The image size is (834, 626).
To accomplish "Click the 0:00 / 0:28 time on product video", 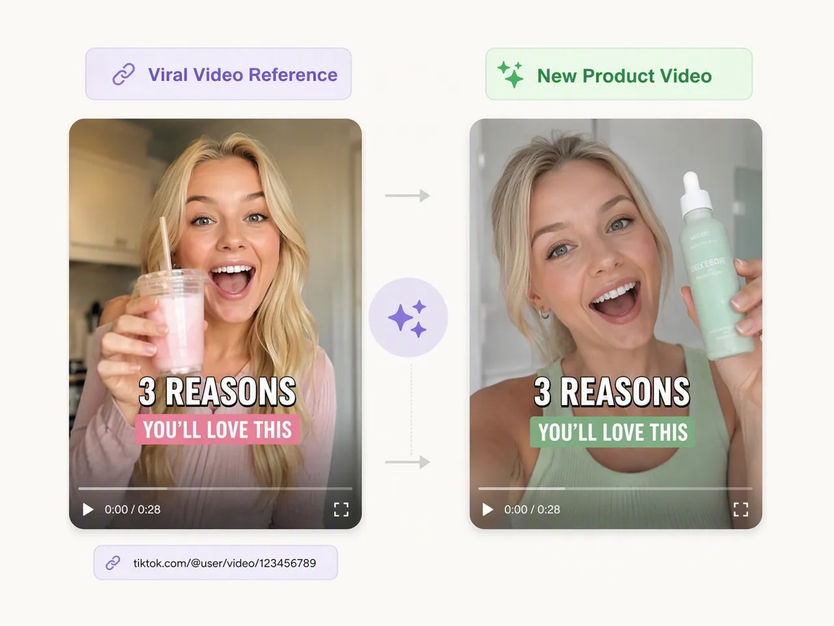I will (x=532, y=509).
